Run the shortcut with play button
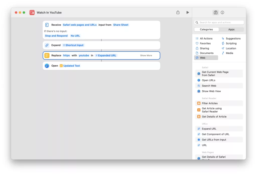 [188, 13]
